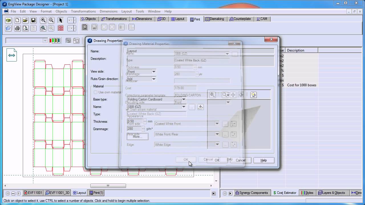
Task: Select the arrow pointer tool
Action: point(60,20)
